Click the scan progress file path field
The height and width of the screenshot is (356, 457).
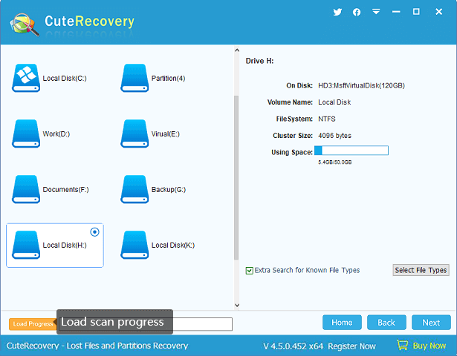pos(146,324)
